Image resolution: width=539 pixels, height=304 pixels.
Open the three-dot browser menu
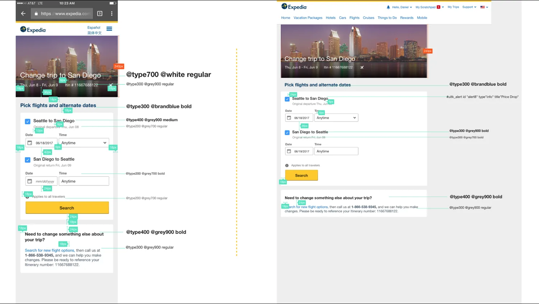pos(112,14)
